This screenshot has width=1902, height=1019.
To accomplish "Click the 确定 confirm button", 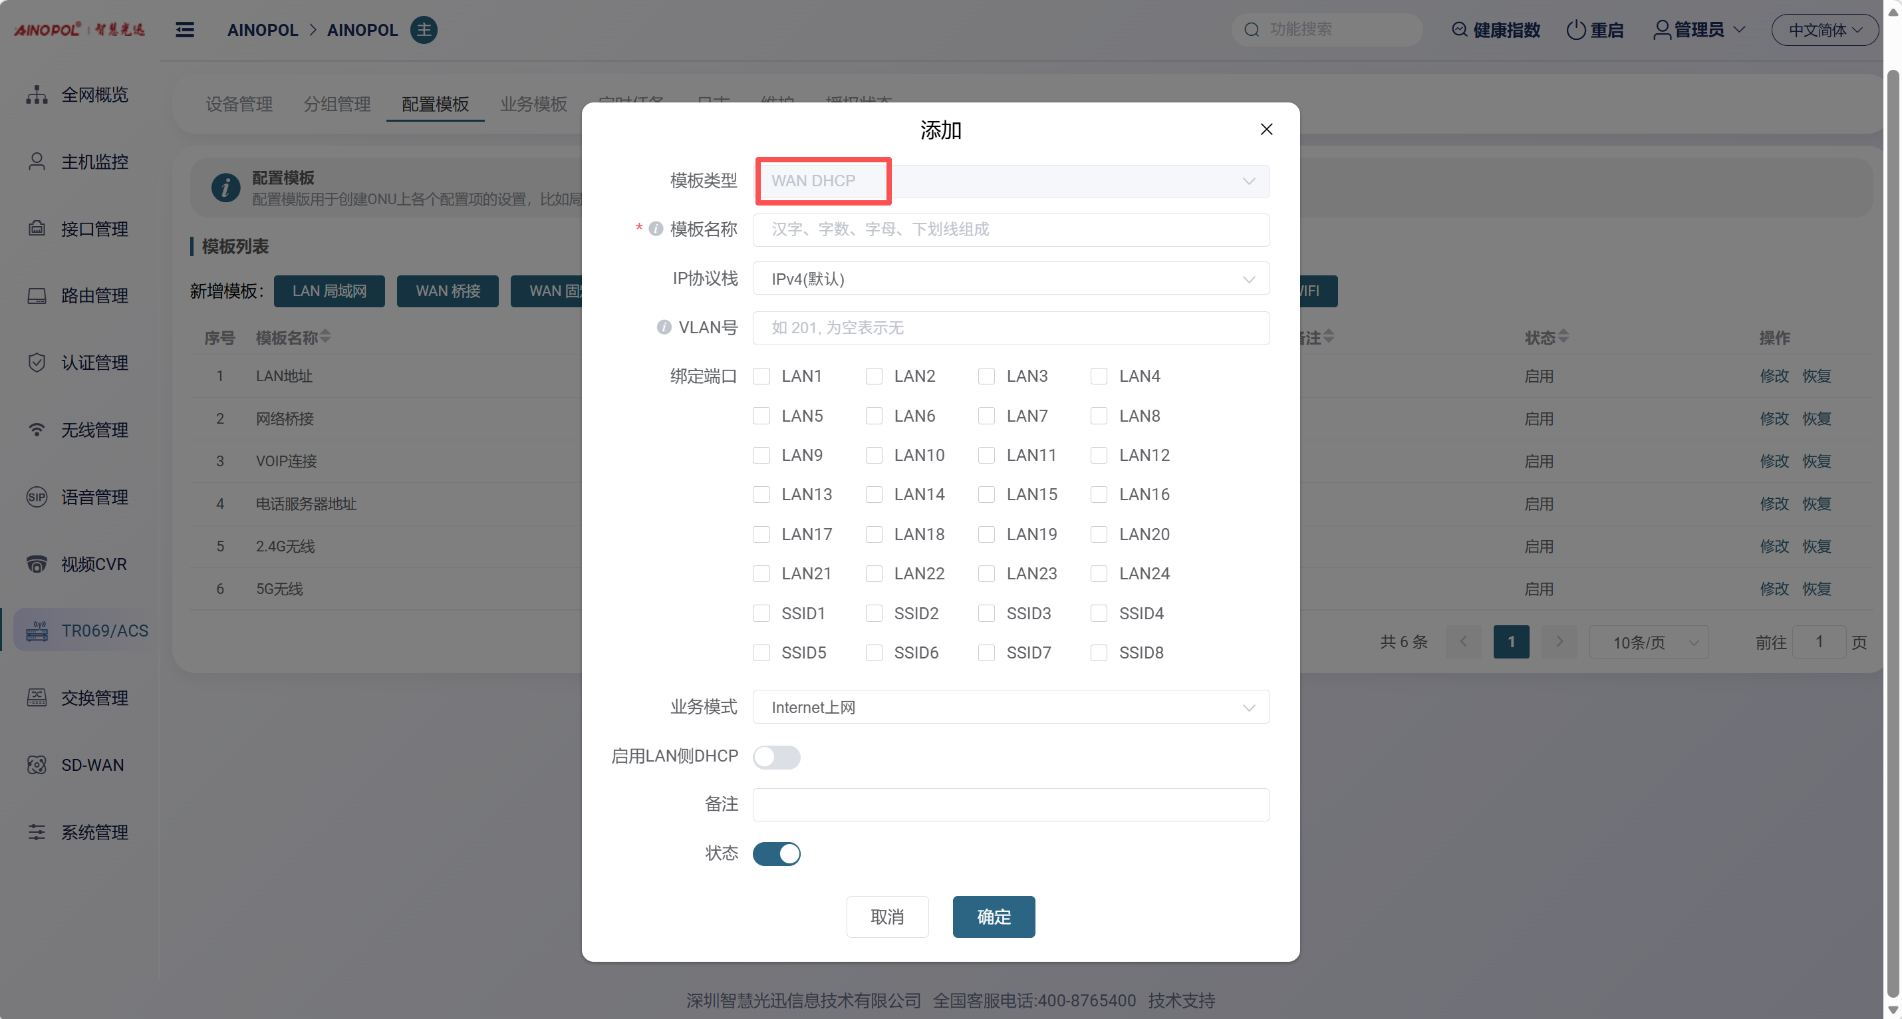I will (993, 917).
